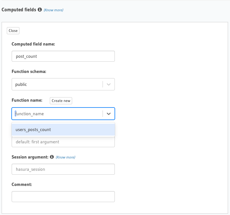Click the Comment label text
The width and height of the screenshot is (230, 215).
point(22,185)
